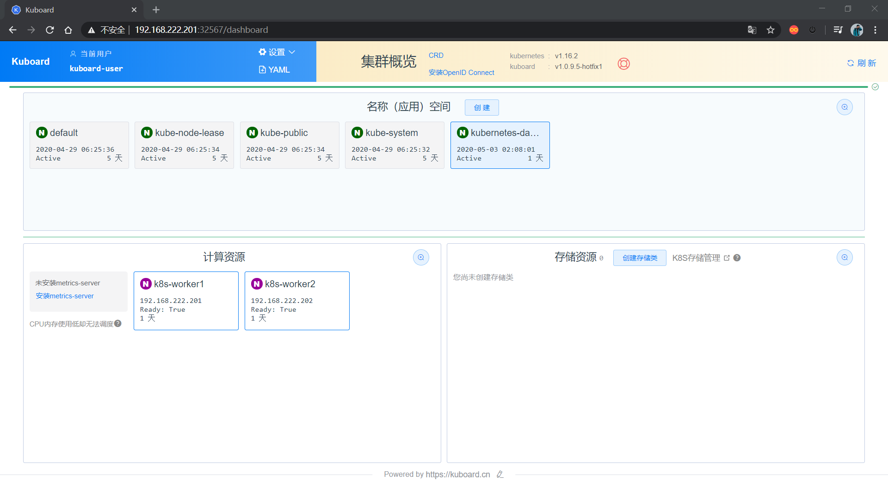The image size is (888, 481).
Task: Click the browser back arrow
Action: pyautogui.click(x=12, y=30)
